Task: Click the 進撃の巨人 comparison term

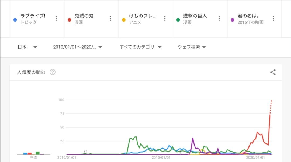Action: click(x=195, y=16)
